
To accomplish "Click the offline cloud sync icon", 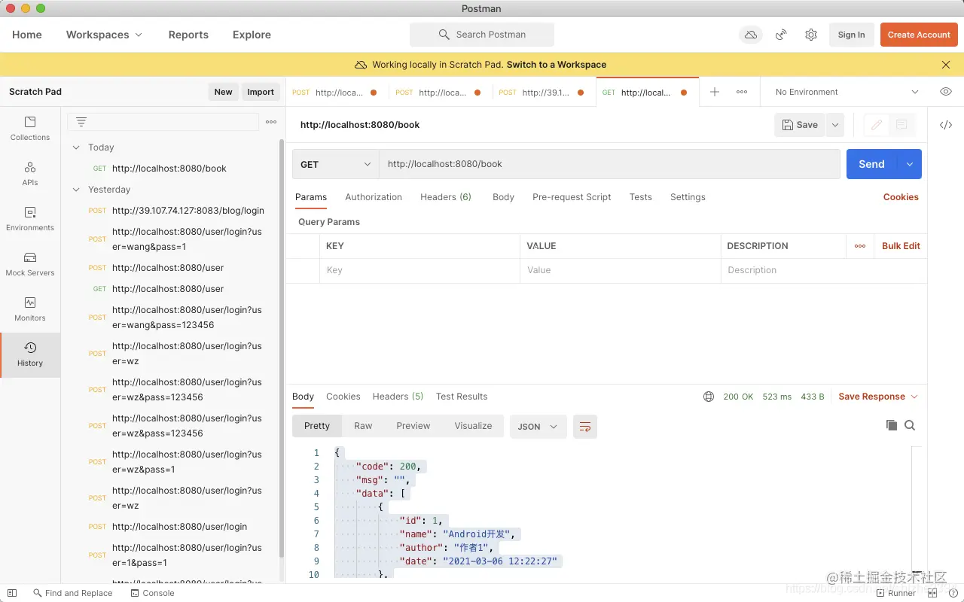I will pyautogui.click(x=751, y=35).
